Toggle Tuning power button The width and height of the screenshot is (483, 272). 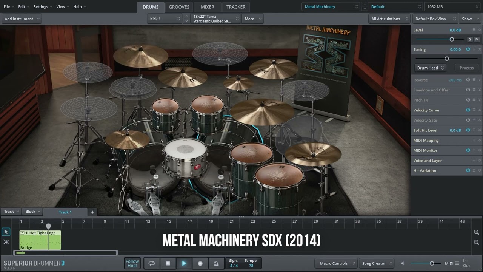pyautogui.click(x=468, y=49)
